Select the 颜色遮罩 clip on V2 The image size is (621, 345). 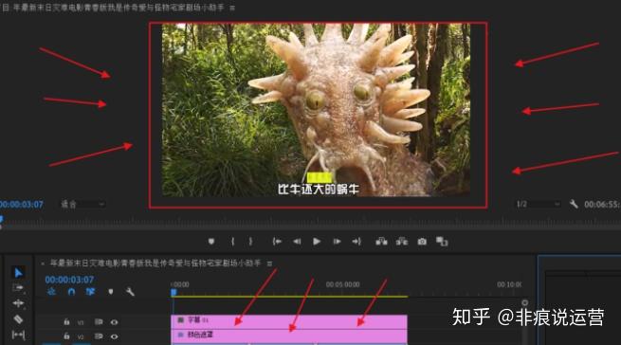click(289, 336)
